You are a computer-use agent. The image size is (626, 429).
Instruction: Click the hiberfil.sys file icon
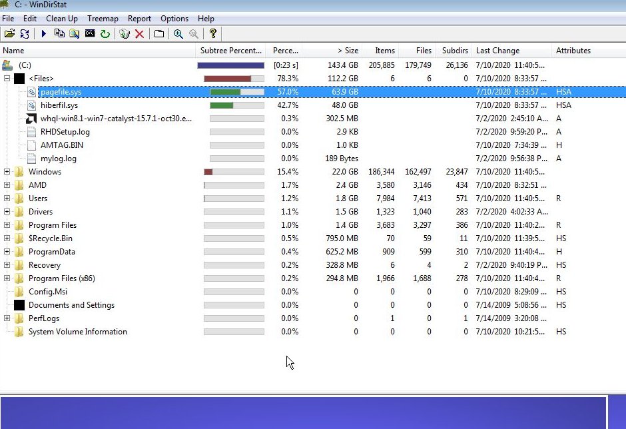[31, 105]
